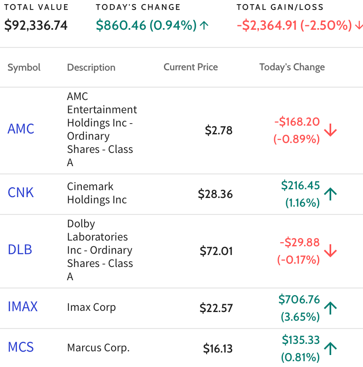This screenshot has height=367, width=363.
Task: Click the up arrow next to Today's Change total
Action: pyautogui.click(x=204, y=25)
